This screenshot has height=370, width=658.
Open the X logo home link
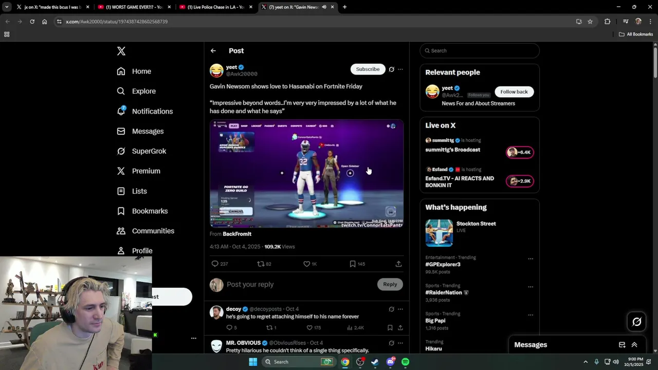pos(121,51)
